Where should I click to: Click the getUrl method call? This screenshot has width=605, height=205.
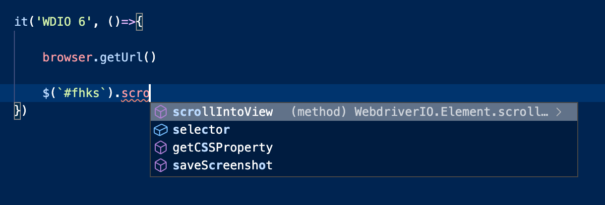[121, 57]
